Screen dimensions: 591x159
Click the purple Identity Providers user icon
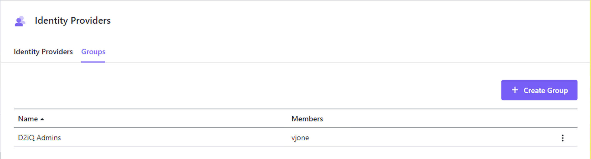(20, 21)
